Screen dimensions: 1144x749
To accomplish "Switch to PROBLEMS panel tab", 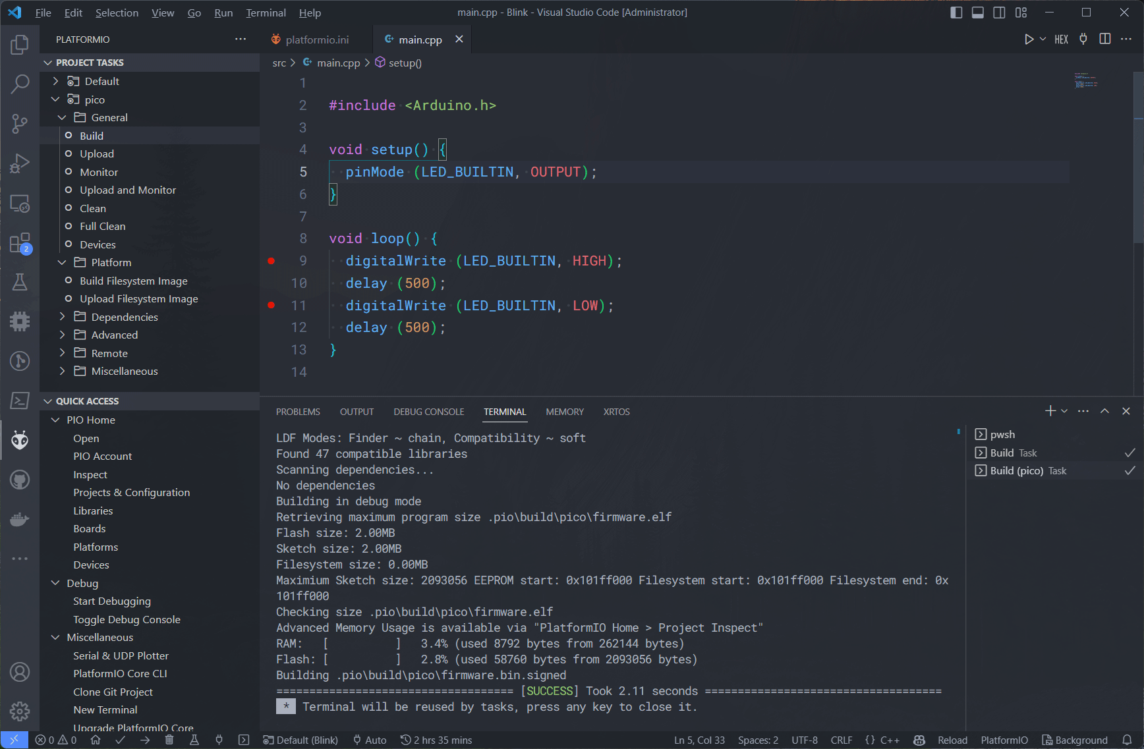I will click(x=298, y=412).
